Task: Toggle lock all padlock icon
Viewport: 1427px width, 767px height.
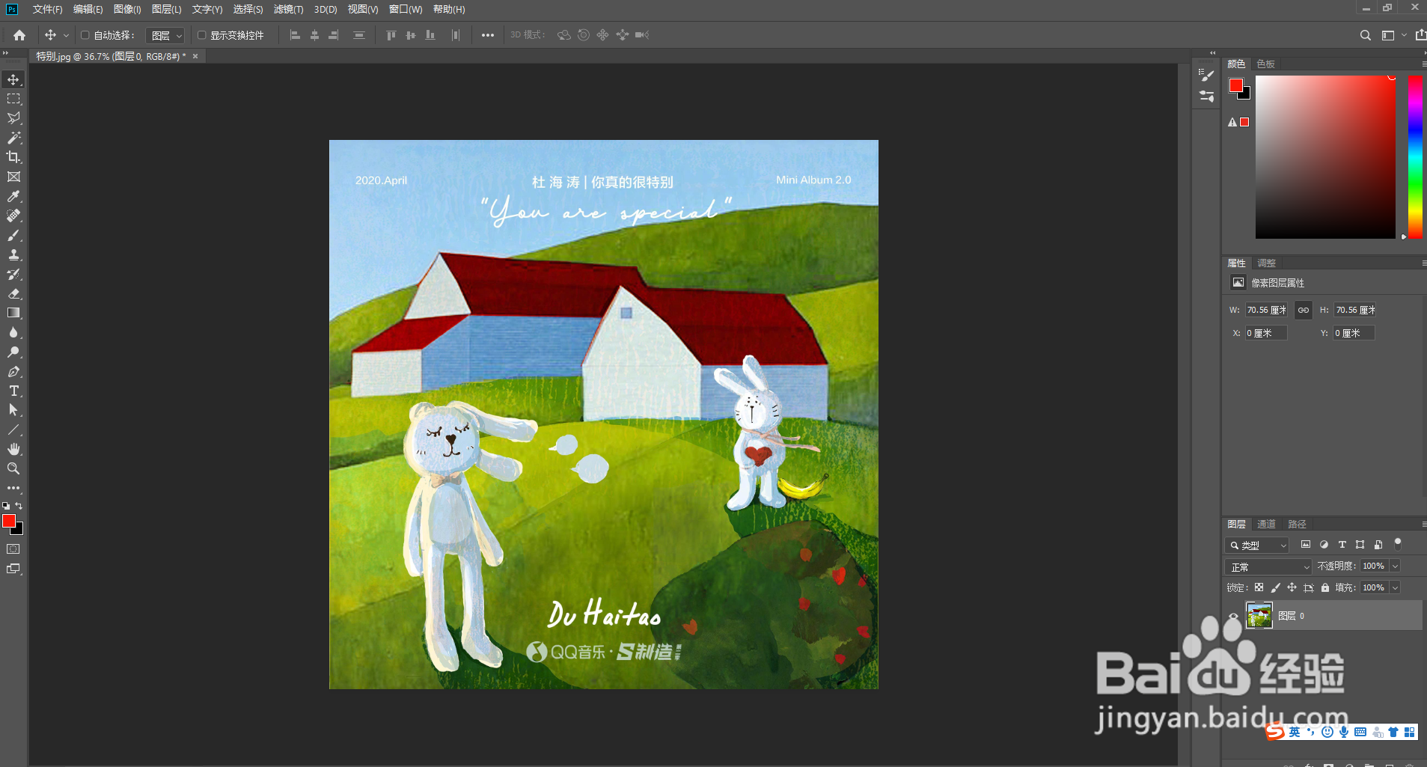Action: pyautogui.click(x=1325, y=587)
